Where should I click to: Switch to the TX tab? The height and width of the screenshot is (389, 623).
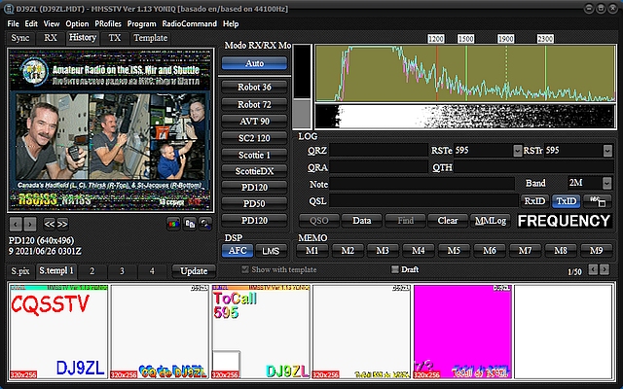(x=115, y=38)
